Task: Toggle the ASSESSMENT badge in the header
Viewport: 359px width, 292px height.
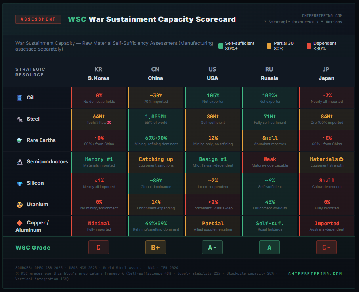Action: click(x=38, y=19)
